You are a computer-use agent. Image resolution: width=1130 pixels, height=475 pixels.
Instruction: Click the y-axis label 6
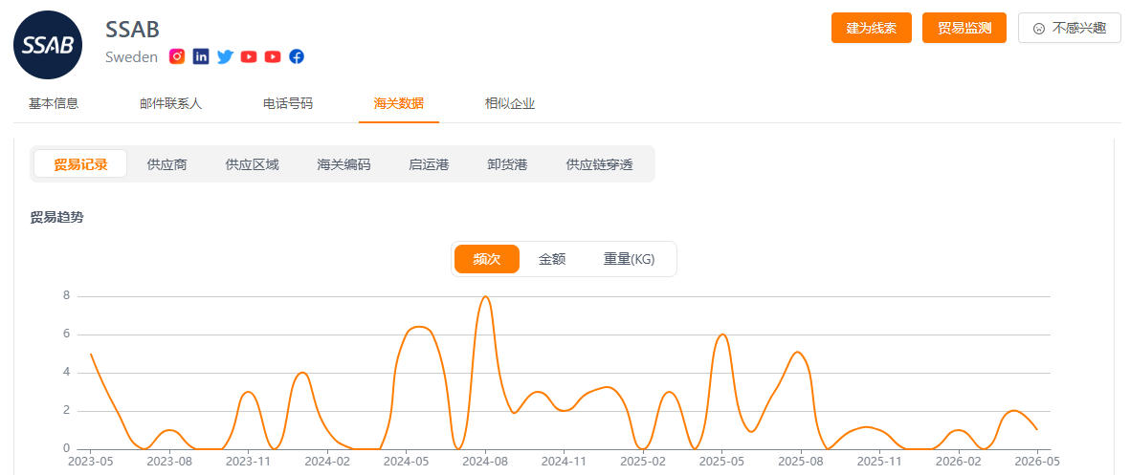tap(66, 334)
